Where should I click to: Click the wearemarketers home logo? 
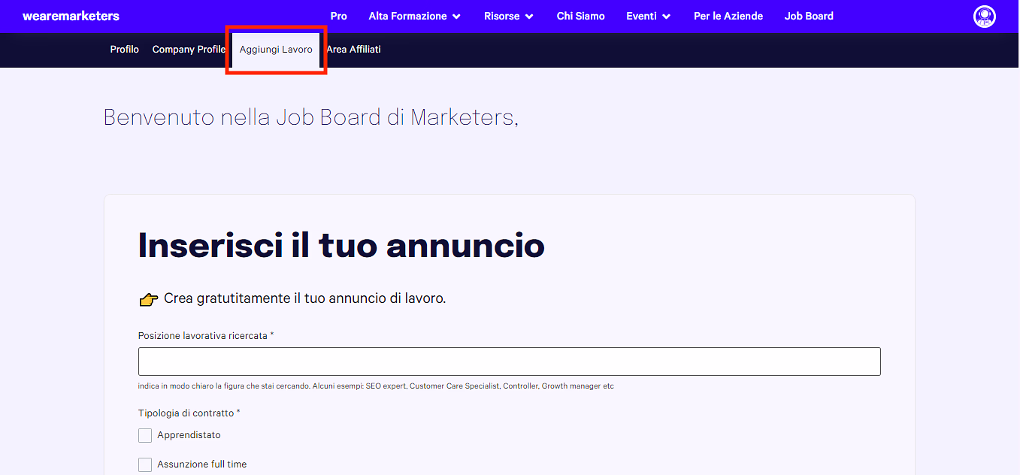(71, 16)
